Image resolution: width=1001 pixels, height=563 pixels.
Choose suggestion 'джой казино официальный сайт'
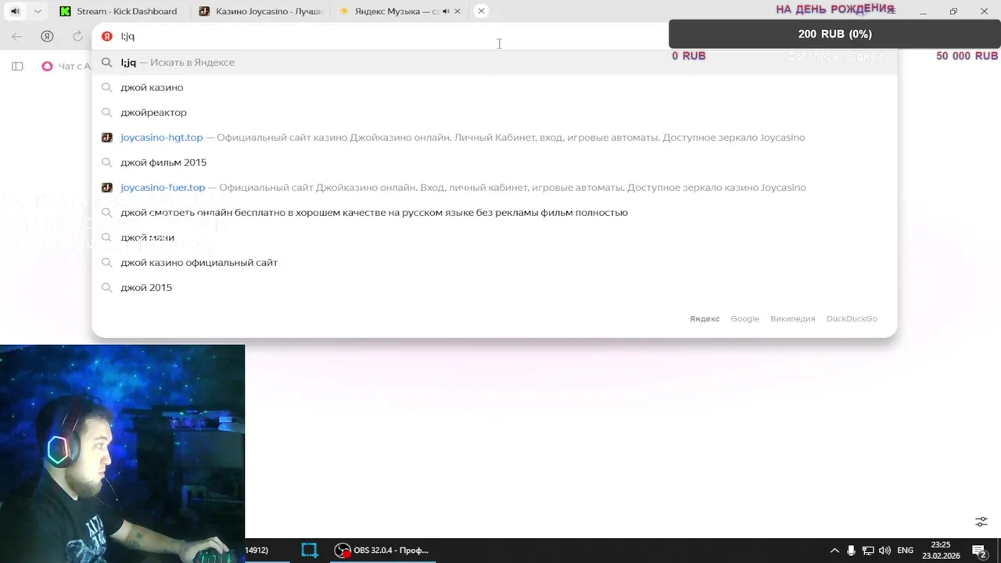click(x=494, y=262)
